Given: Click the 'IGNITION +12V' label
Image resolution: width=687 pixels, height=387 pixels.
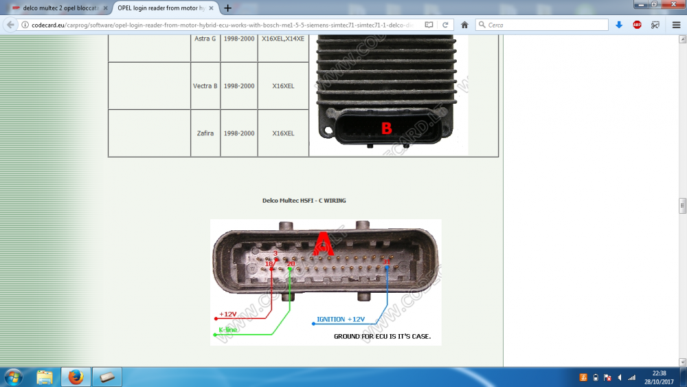Looking at the screenshot, I should point(341,320).
